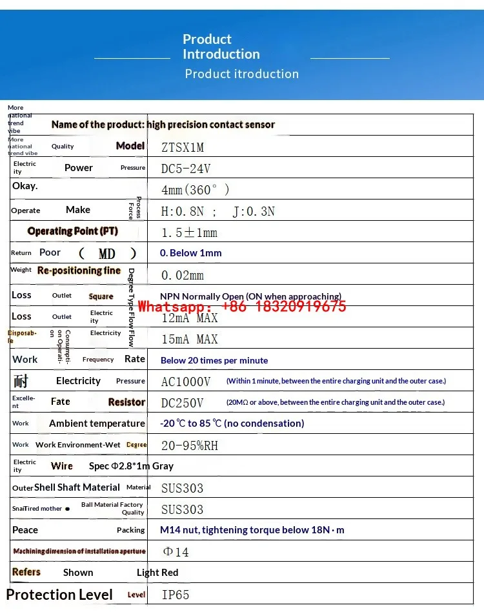484x614 pixels.
Task: Click 'Below 20 times per minute'
Action: [214, 360]
